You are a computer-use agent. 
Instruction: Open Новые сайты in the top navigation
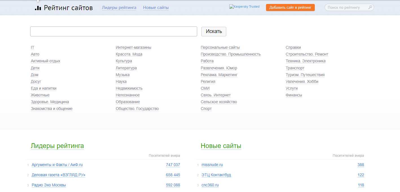pyautogui.click(x=156, y=8)
